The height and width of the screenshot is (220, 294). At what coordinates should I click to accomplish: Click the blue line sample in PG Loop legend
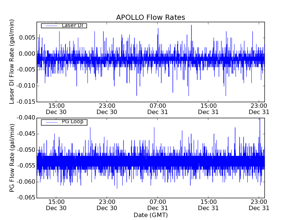pyautogui.click(x=52, y=122)
